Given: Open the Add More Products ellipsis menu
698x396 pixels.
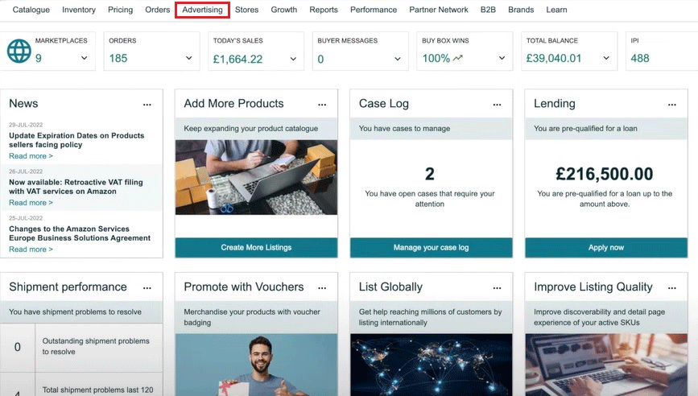Looking at the screenshot, I should [x=322, y=105].
